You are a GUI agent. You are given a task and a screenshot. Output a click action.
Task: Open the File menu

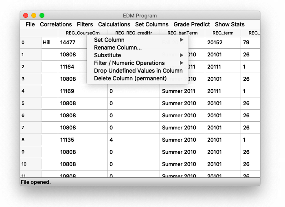point(30,24)
